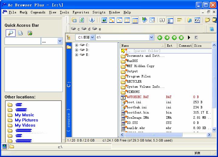Viewport: 218px width, 157px height.
Task: Open the Favorites menu
Action: pyautogui.click(x=81, y=12)
